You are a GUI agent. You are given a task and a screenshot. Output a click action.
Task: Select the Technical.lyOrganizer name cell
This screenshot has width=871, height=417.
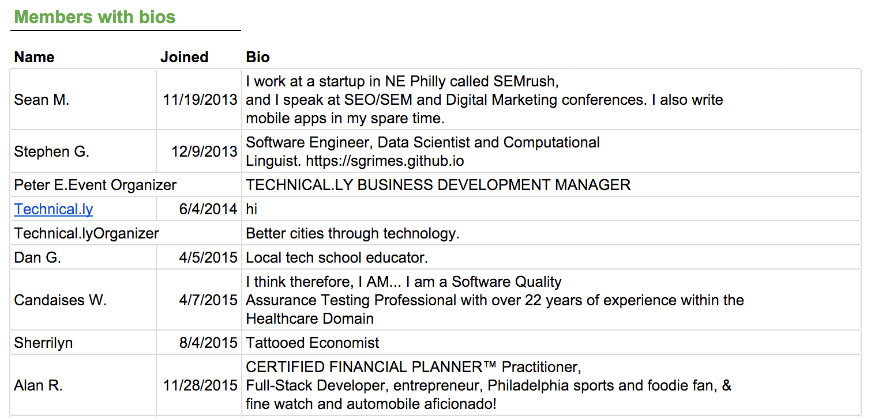point(126,233)
